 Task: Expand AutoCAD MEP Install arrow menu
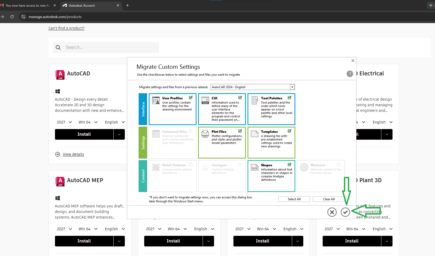(x=119, y=241)
